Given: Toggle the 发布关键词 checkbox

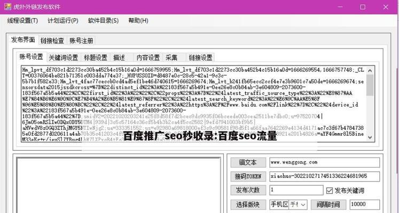Looking at the screenshot, I should pyautogui.click(x=329, y=191).
